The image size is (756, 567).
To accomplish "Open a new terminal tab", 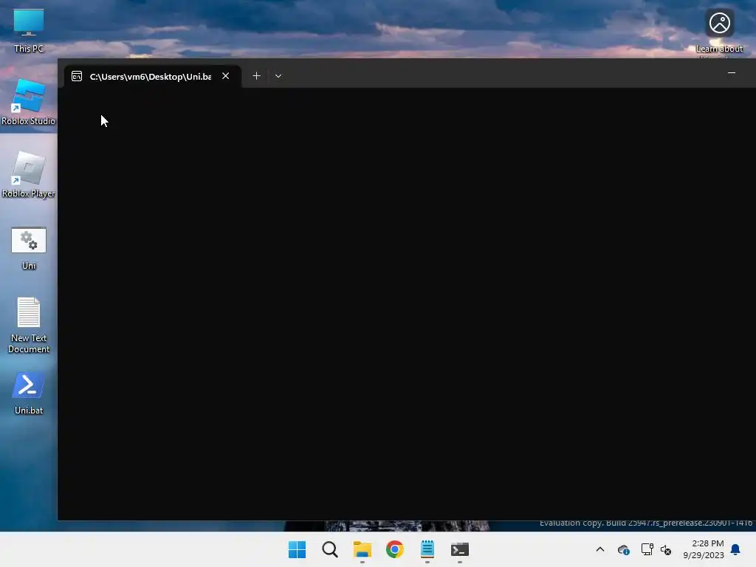I will [x=256, y=76].
